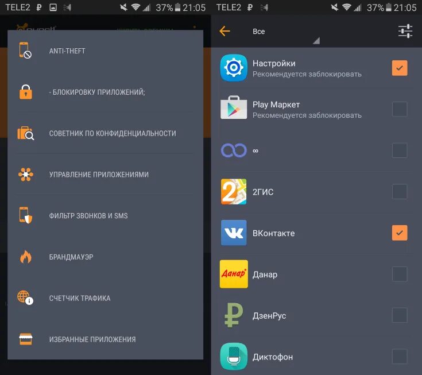422x375 pixels.
Task: Tap the orange padlock app-lock icon
Action: pos(26,92)
